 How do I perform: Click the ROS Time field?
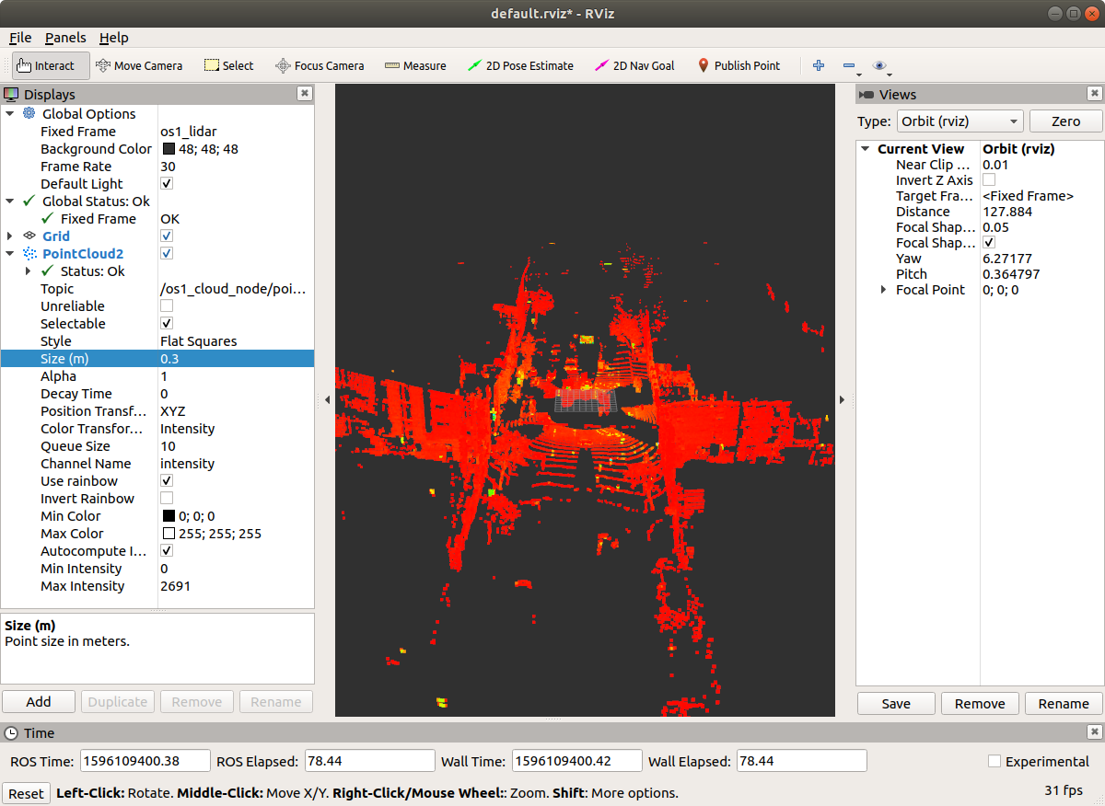[x=144, y=761]
